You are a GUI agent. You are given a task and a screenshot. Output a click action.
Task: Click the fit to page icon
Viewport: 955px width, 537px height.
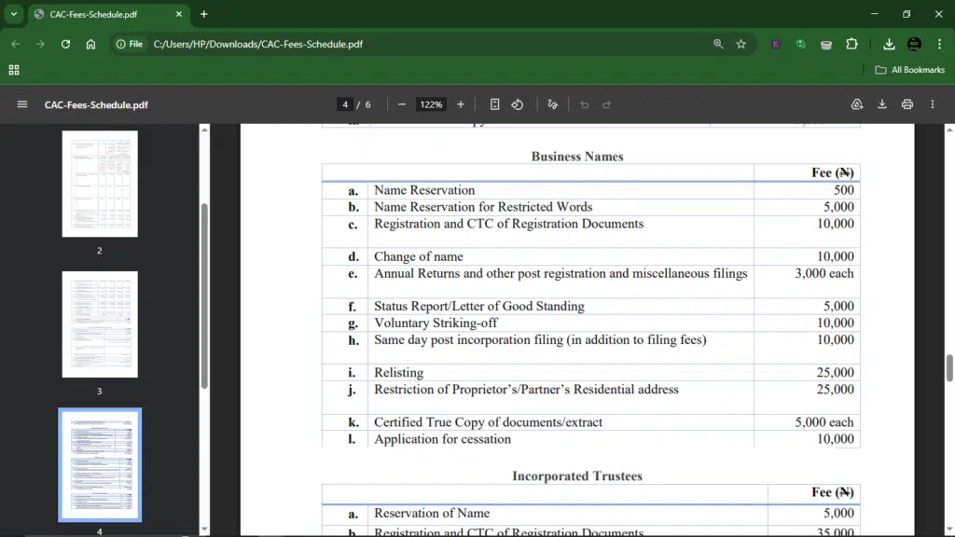pos(495,104)
